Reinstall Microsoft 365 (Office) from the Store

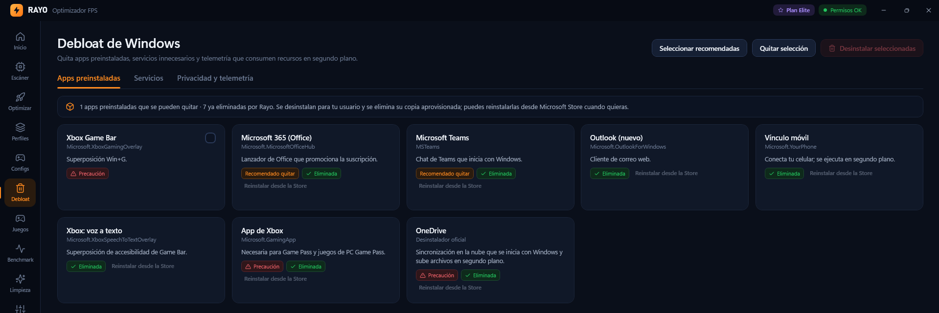pyautogui.click(x=275, y=186)
